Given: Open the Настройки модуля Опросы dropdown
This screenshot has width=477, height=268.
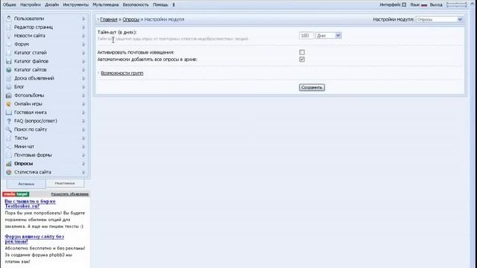Looking at the screenshot, I should (x=439, y=19).
